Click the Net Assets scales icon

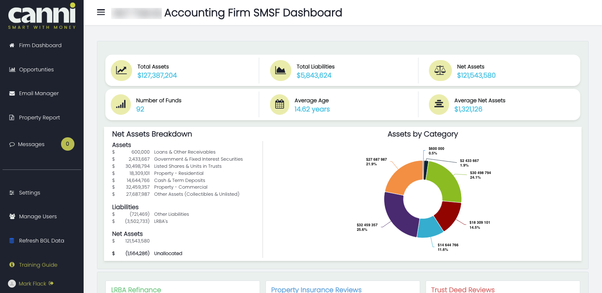pyautogui.click(x=440, y=71)
